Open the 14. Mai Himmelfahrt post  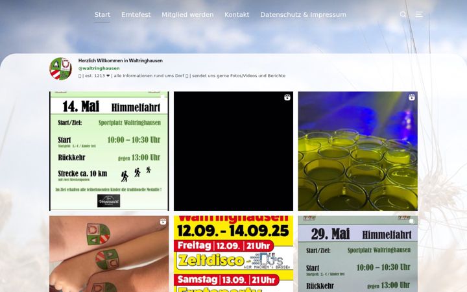point(109,151)
